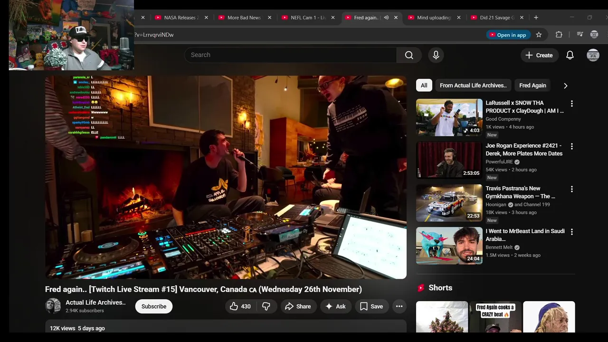The width and height of the screenshot is (608, 342).
Task: Bookmark this page with star icon
Action: point(539,35)
